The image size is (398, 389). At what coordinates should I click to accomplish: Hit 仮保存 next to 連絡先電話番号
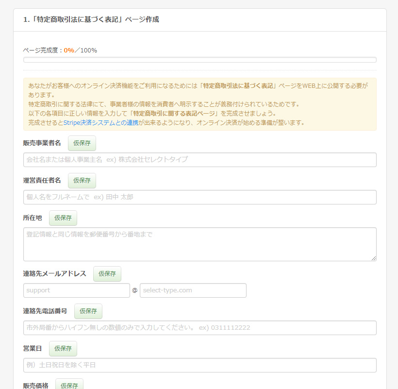click(x=88, y=311)
